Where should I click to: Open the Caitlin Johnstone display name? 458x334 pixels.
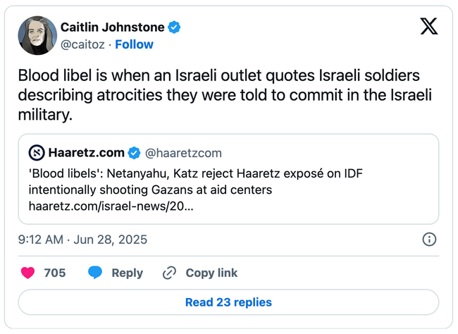click(113, 27)
